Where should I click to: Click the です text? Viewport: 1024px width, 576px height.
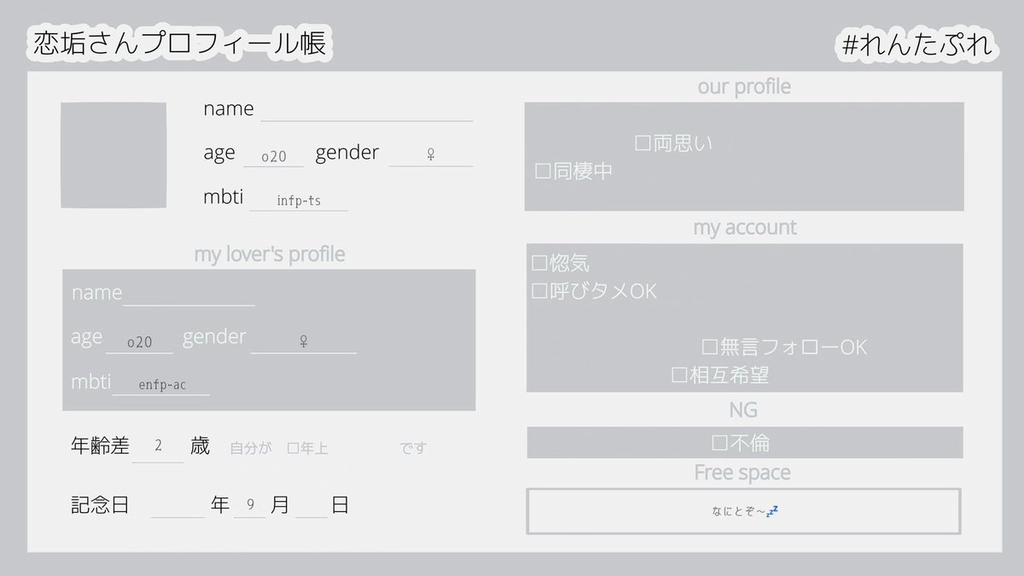413,448
